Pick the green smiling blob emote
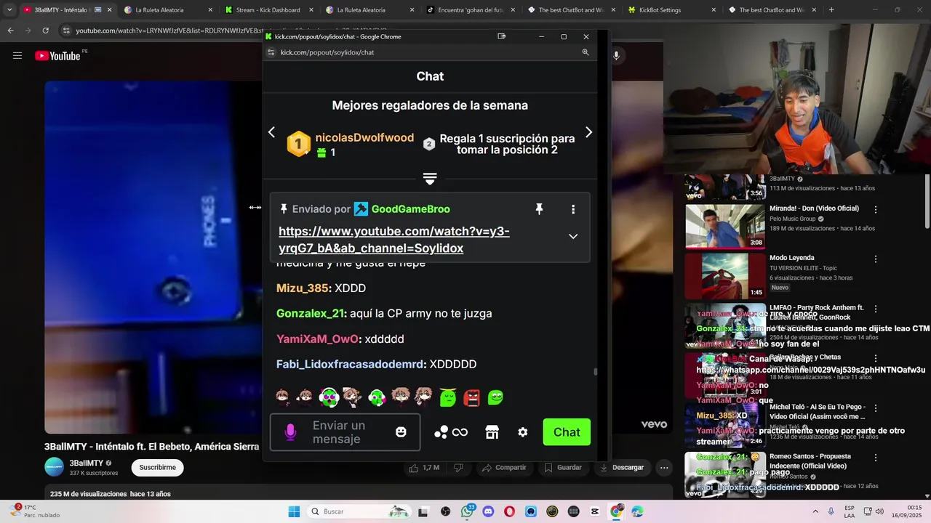931x523 pixels. [496, 397]
